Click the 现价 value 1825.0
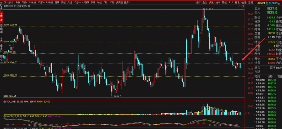Image resolution: width=282 pixels, height=129 pixels. (x=271, y=18)
